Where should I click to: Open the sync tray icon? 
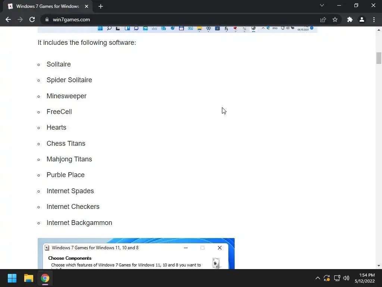point(327,278)
